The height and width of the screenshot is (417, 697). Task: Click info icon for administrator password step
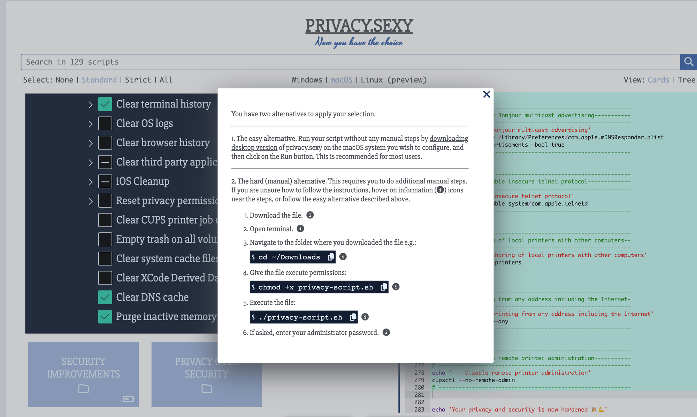pyautogui.click(x=386, y=332)
